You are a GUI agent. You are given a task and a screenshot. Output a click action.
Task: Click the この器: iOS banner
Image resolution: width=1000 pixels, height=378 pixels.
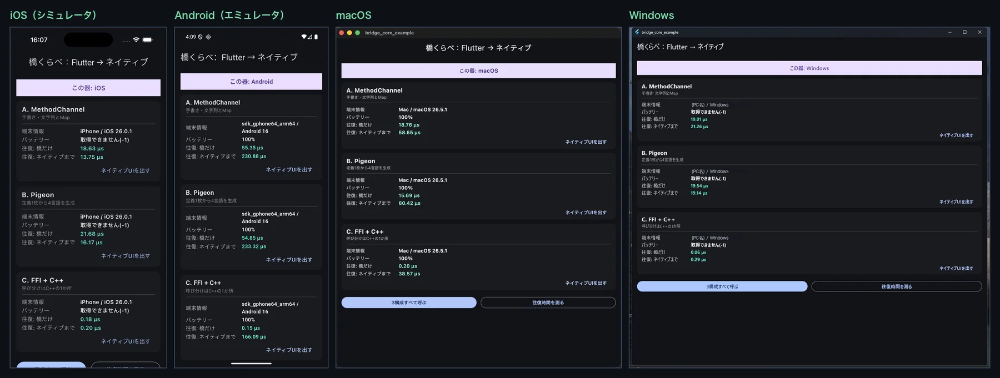[x=88, y=88]
